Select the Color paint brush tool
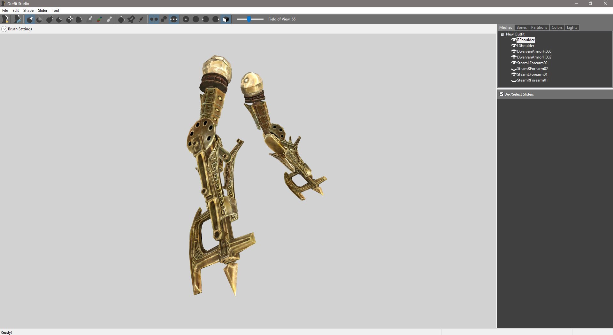 tap(99, 19)
